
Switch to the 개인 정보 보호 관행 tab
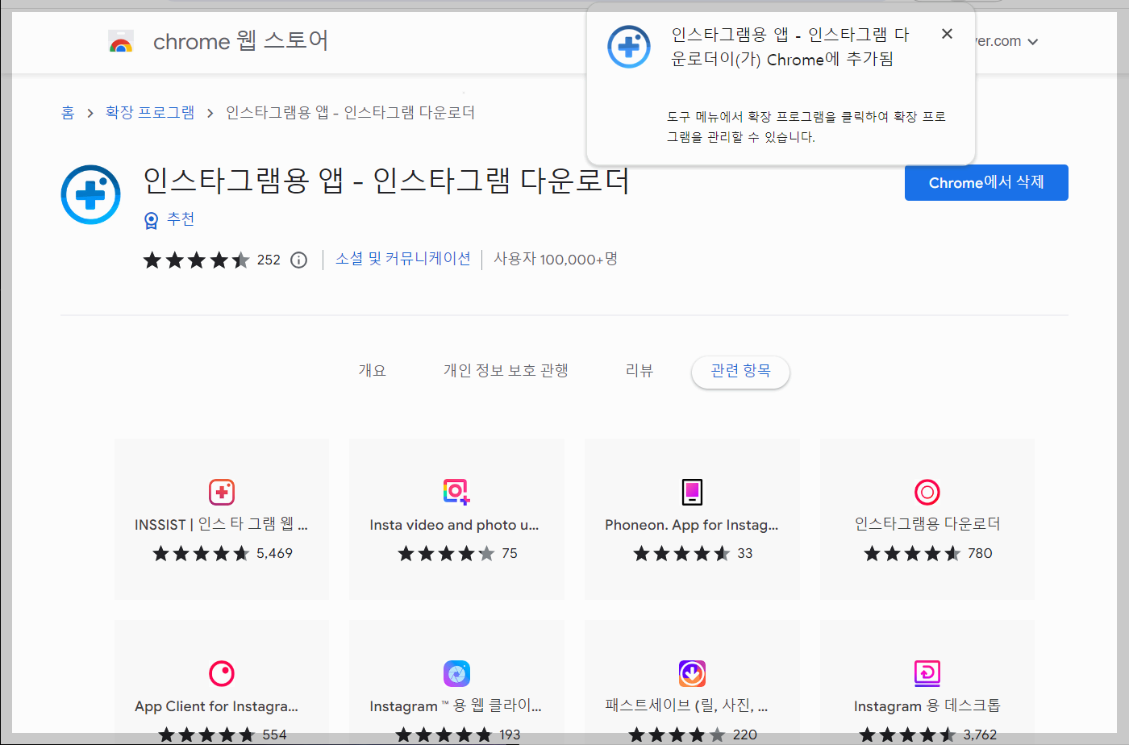(506, 371)
